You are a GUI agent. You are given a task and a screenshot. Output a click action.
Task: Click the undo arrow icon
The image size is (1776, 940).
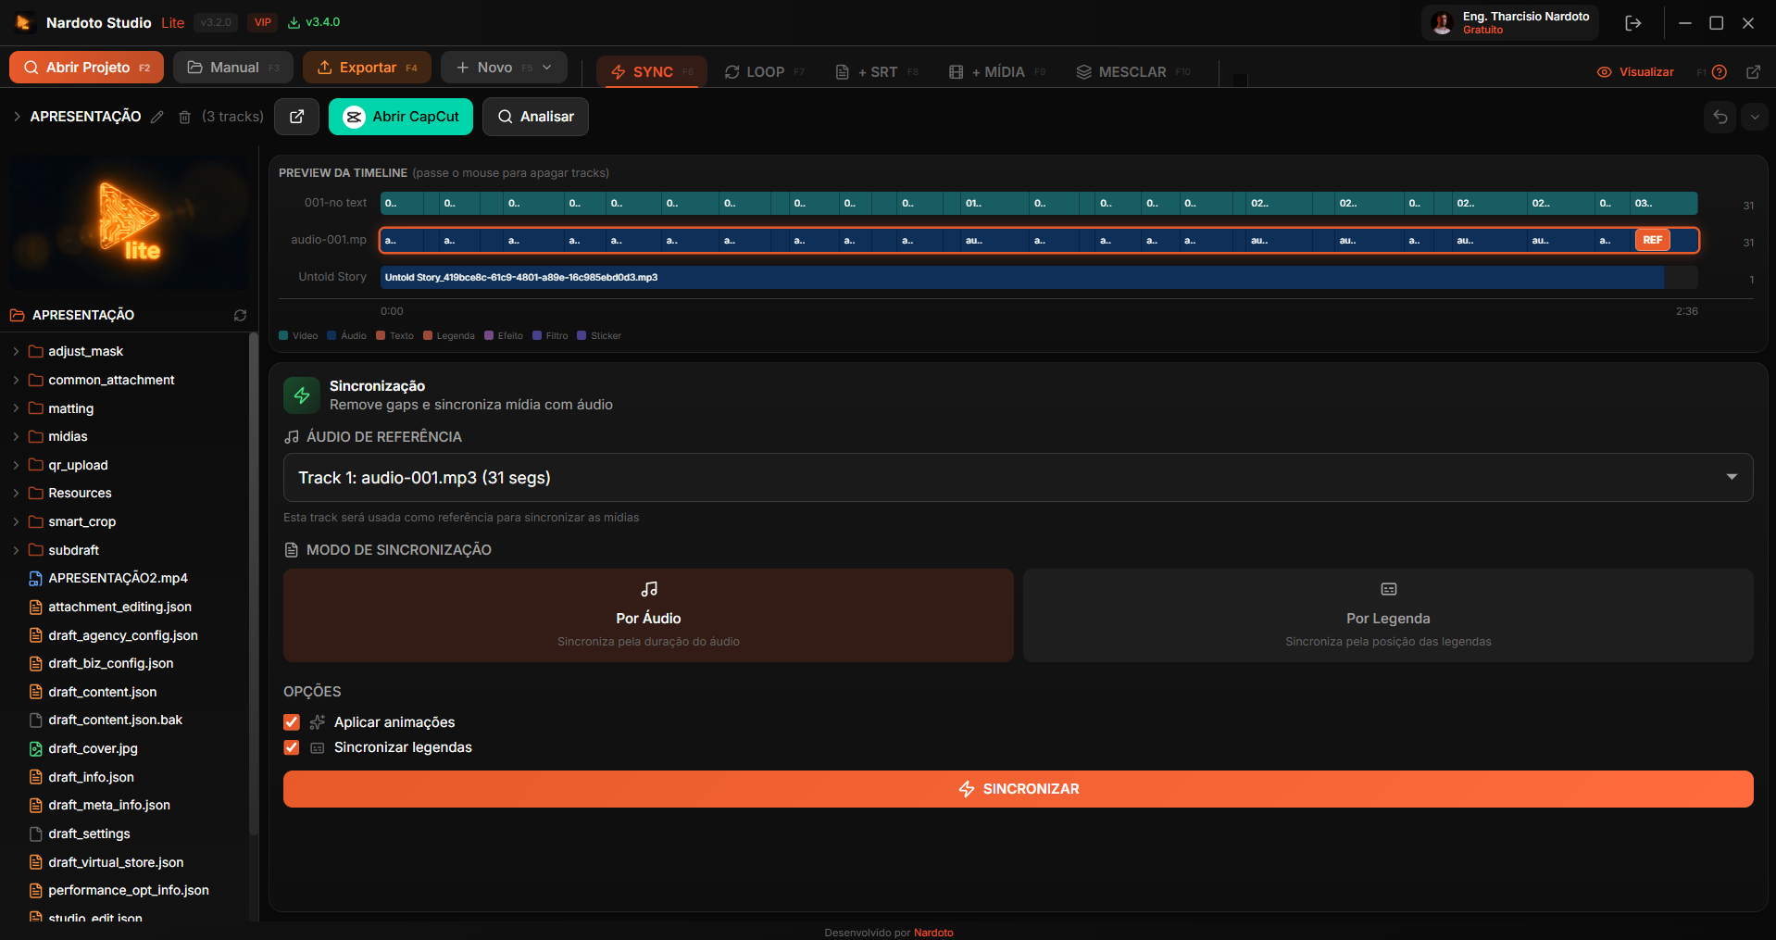click(1720, 117)
